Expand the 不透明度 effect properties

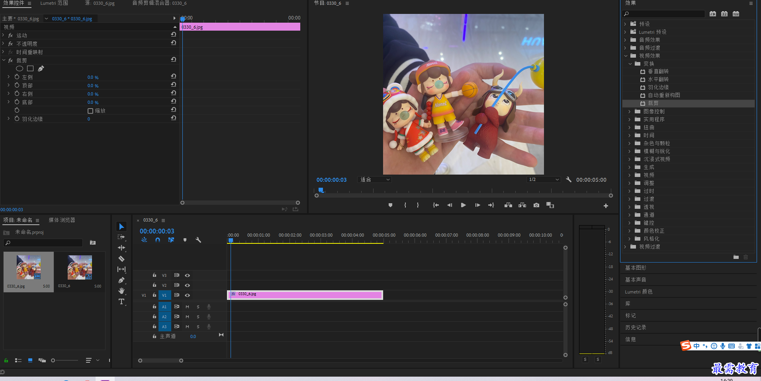3,43
